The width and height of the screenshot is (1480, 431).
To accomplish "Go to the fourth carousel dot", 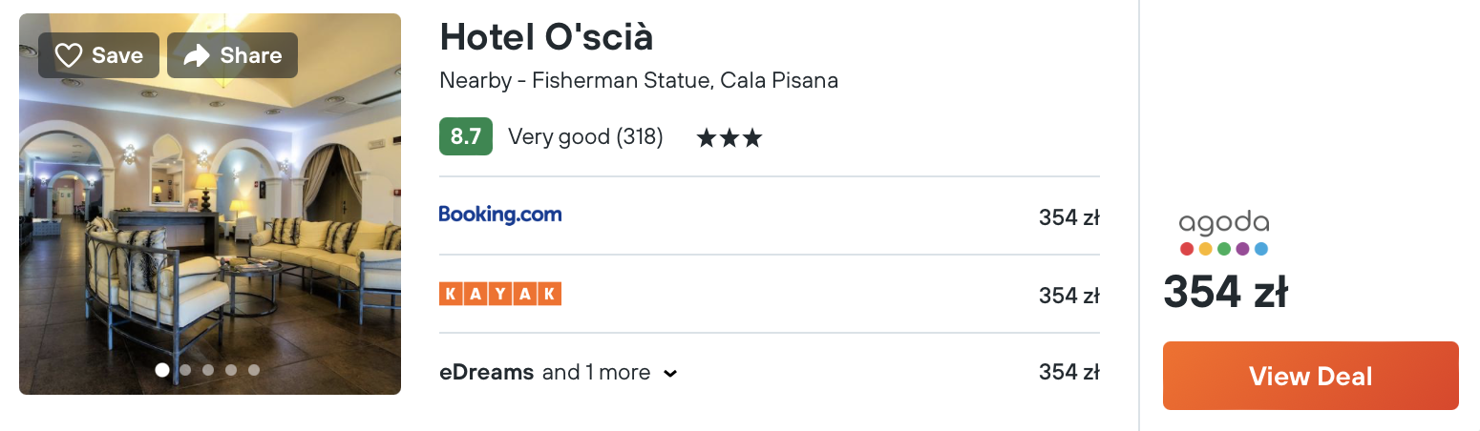I will pos(231,370).
